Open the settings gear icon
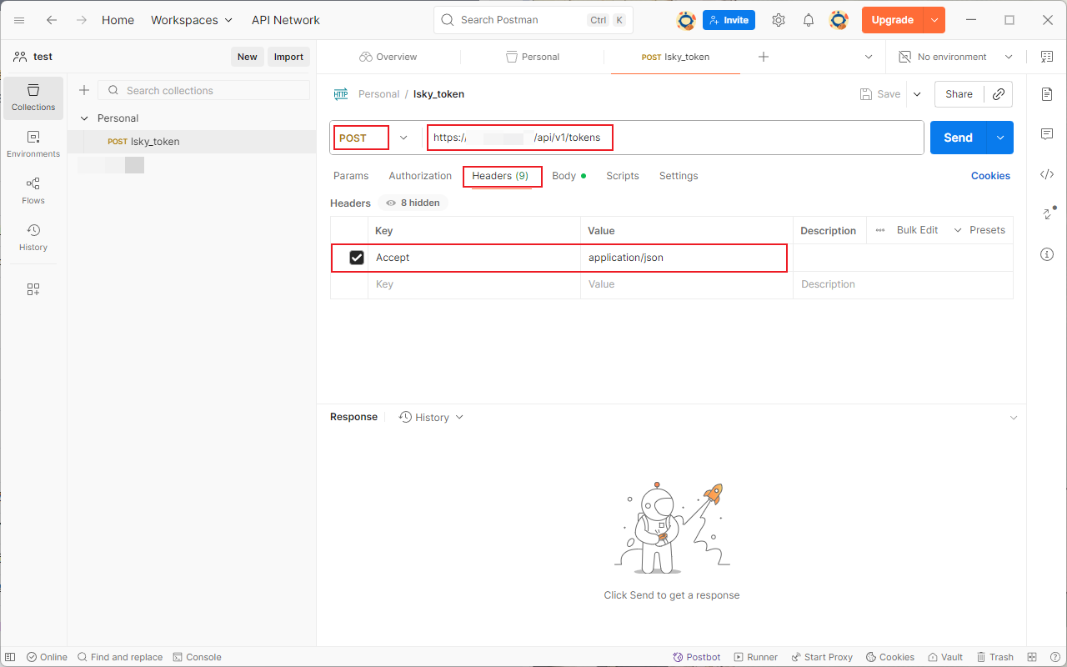 [x=779, y=20]
